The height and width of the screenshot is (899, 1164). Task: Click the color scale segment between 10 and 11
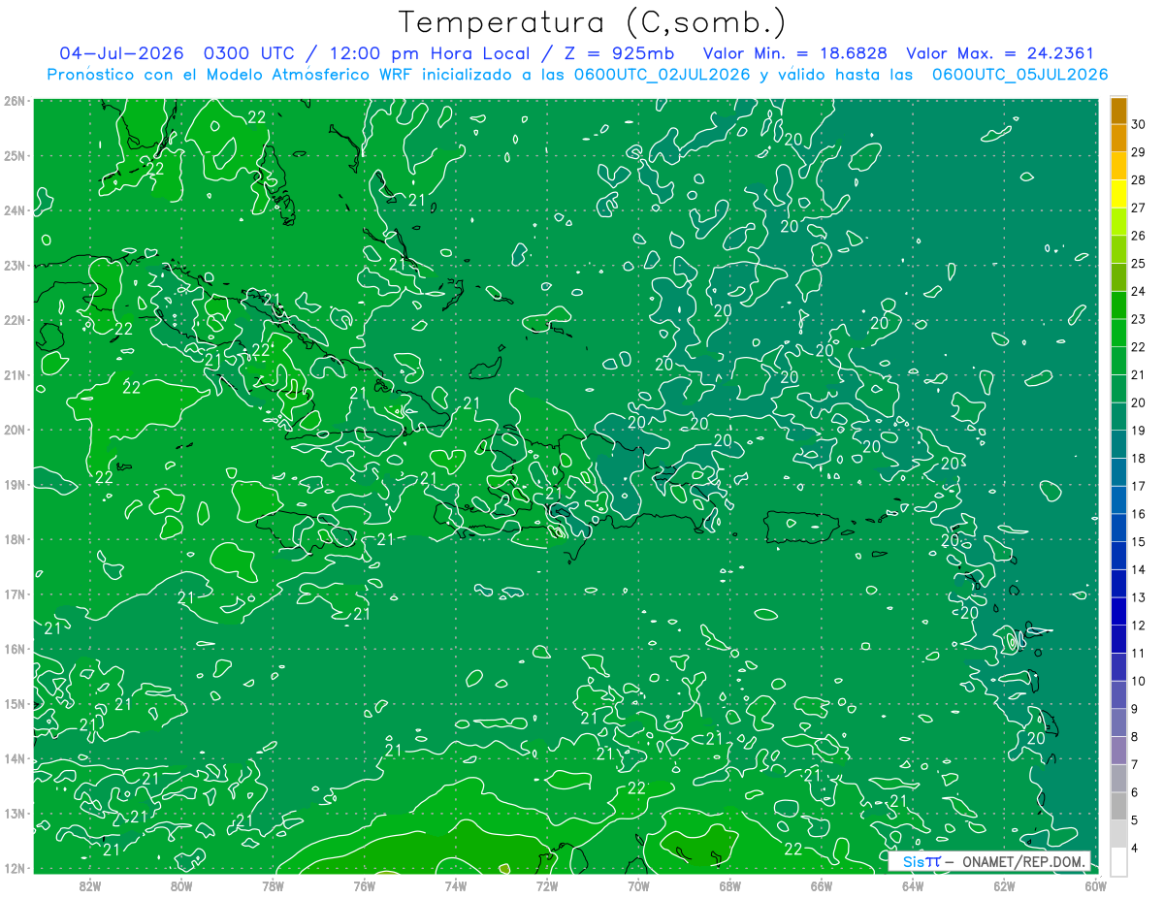[1118, 666]
